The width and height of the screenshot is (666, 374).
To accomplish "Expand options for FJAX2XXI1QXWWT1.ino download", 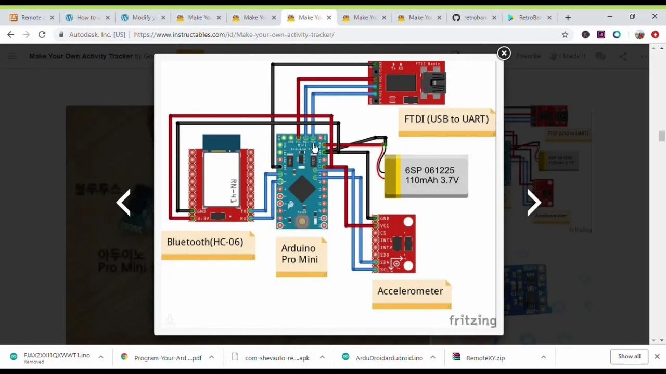I will 101,357.
